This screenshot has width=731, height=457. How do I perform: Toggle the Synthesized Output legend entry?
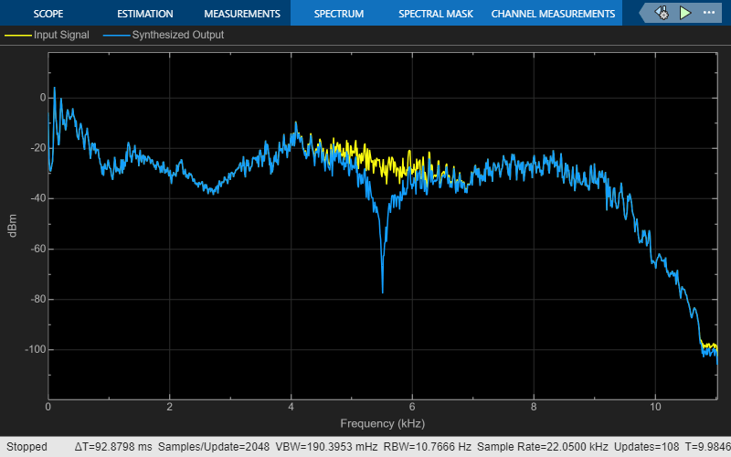click(x=164, y=35)
